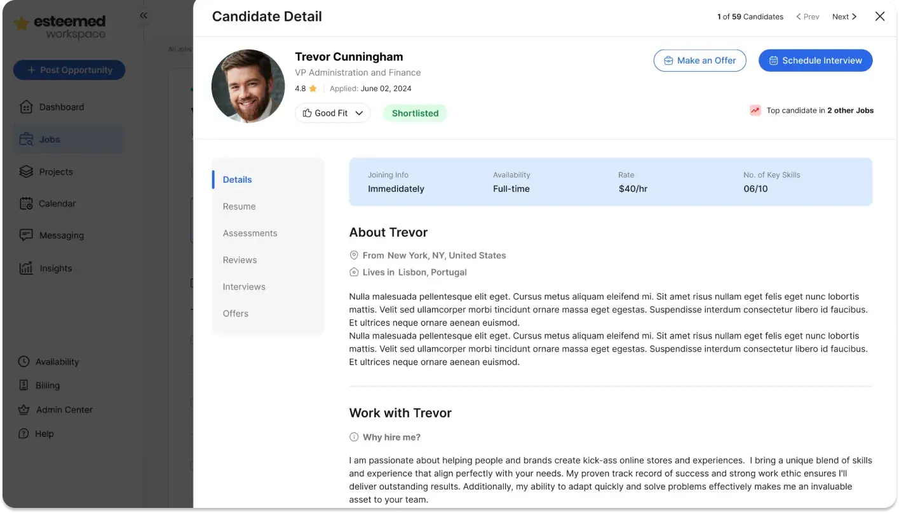Click the Calendar icon in sidebar
The height and width of the screenshot is (513, 899).
[x=26, y=204]
